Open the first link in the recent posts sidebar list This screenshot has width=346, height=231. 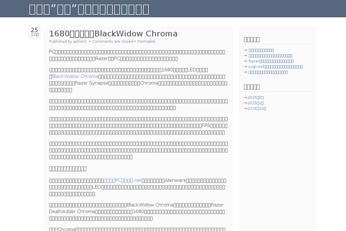pyautogui.click(x=261, y=50)
